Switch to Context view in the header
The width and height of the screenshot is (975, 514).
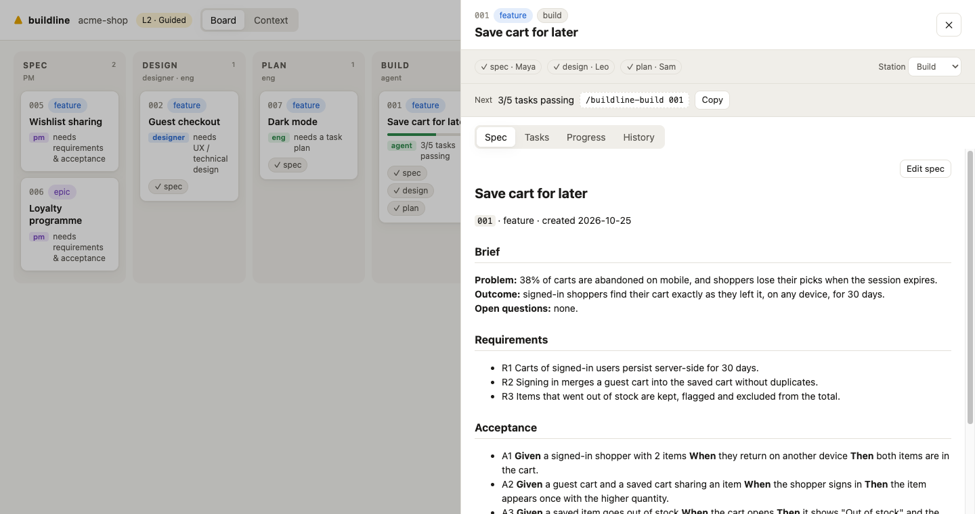pyautogui.click(x=271, y=20)
